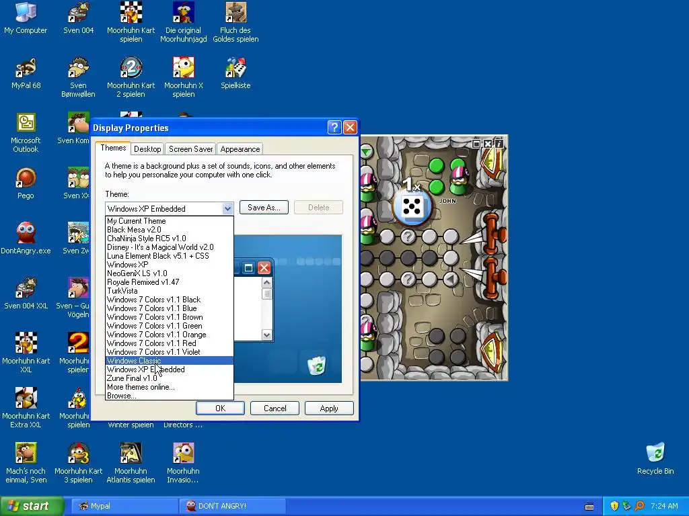Launch MyPal 68 browser shortcut
The height and width of the screenshot is (516, 689).
click(26, 73)
